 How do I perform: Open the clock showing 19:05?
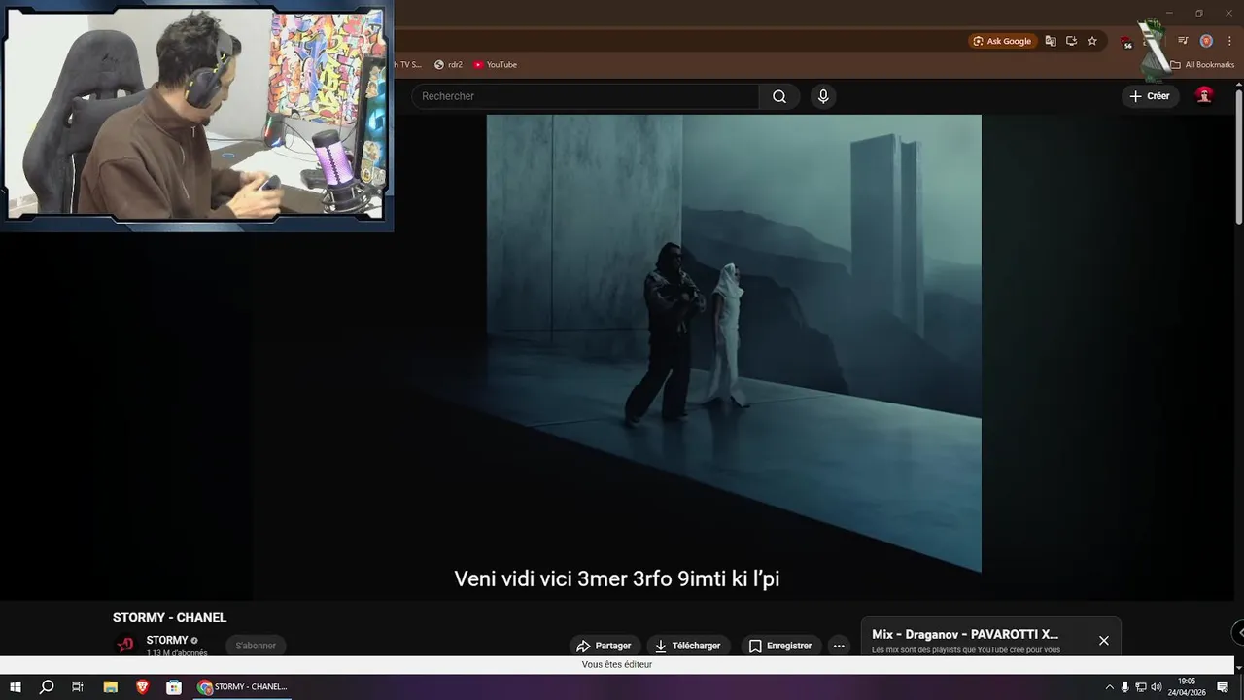pos(1187,687)
